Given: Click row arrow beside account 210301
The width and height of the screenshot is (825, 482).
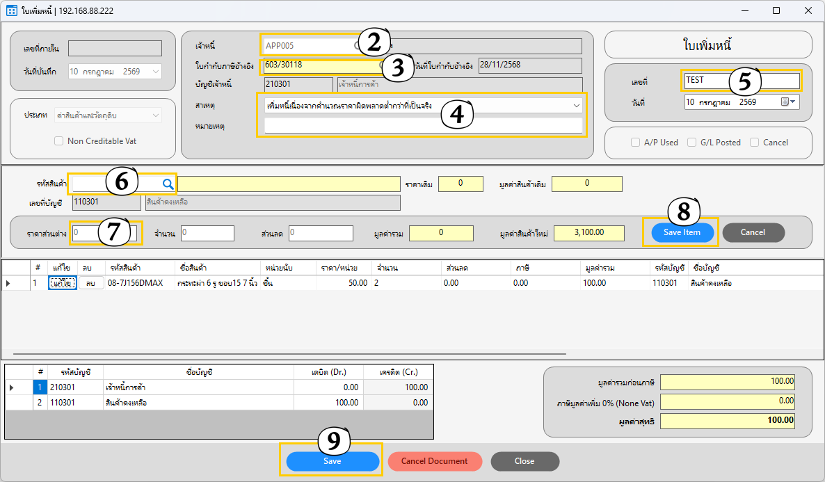Looking at the screenshot, I should tap(12, 387).
